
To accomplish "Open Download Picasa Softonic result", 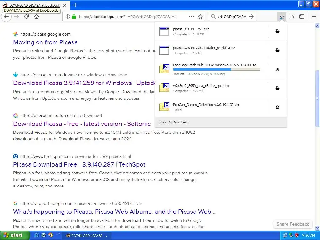I will click(82, 124).
